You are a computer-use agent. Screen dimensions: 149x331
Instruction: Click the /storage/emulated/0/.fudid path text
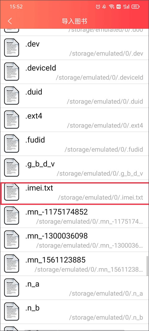tap(104, 150)
